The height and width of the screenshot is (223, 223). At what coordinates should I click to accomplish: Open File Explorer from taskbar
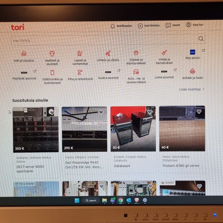(x=105, y=200)
